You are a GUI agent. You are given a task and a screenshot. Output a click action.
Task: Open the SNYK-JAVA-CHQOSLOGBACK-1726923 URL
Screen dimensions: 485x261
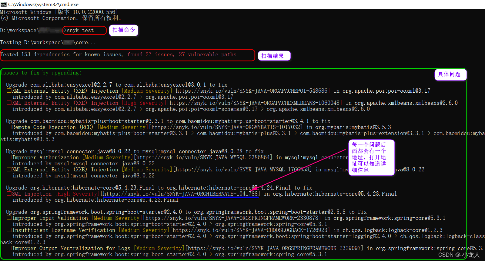[250, 230]
